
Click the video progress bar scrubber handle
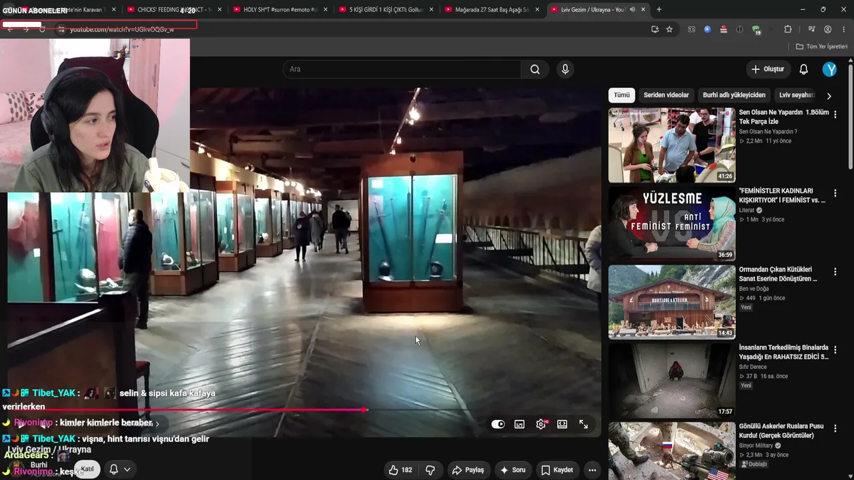(365, 409)
